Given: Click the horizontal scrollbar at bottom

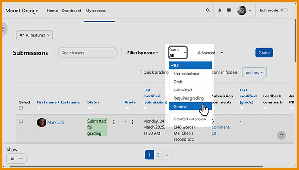Looking at the screenshot, I should (136, 166).
